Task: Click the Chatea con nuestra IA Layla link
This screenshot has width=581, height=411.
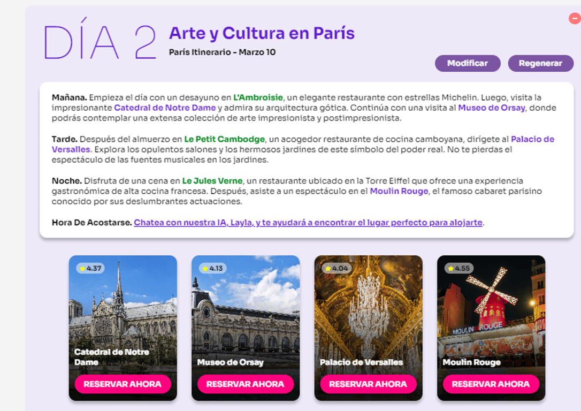Action: (x=308, y=223)
